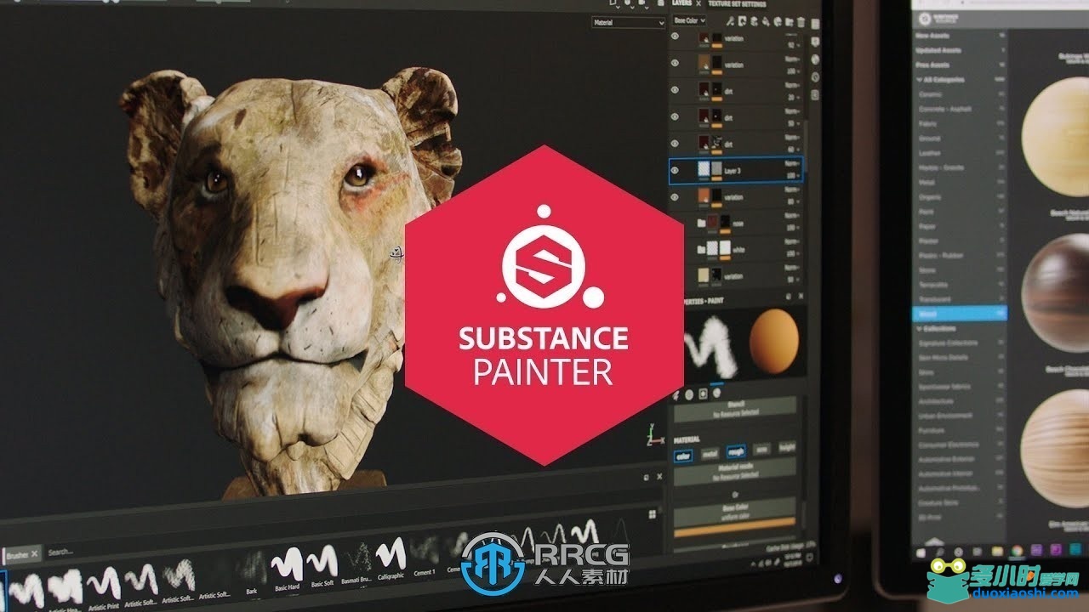
Task: Open blend mode dropdown of white folder
Action: coord(792,242)
